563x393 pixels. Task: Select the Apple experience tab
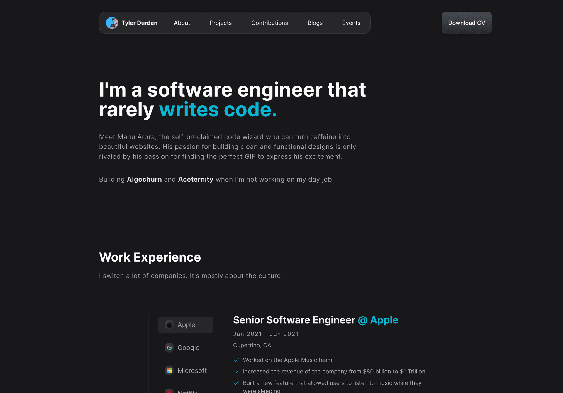pyautogui.click(x=186, y=325)
